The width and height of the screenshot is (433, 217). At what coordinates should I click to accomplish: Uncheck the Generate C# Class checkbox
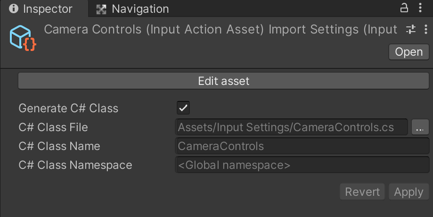(x=183, y=108)
